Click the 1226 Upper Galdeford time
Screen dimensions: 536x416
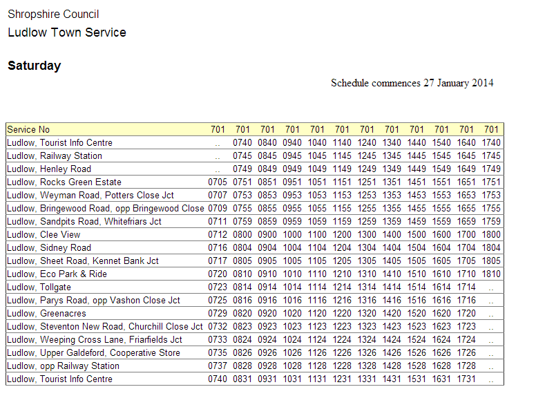click(342, 353)
